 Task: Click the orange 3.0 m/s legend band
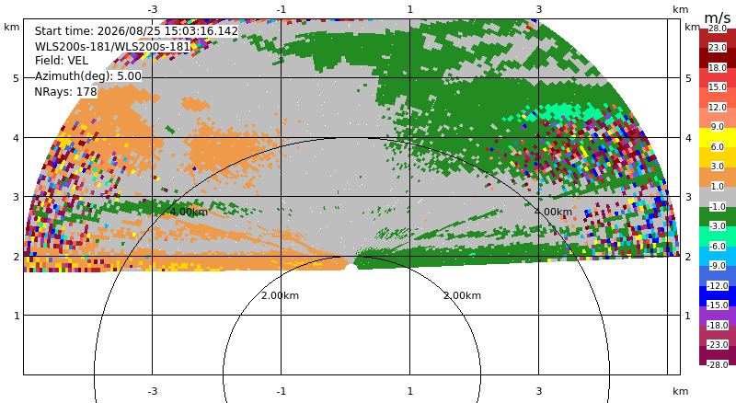[x=718, y=177]
